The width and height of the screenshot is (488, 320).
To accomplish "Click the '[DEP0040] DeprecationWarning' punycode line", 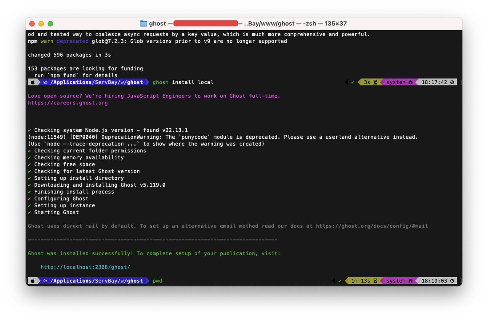I will [223, 137].
